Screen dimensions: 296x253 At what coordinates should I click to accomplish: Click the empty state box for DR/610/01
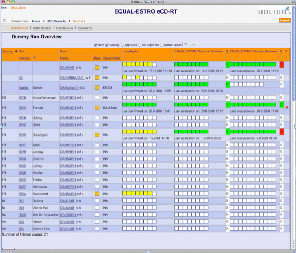tap(97, 229)
